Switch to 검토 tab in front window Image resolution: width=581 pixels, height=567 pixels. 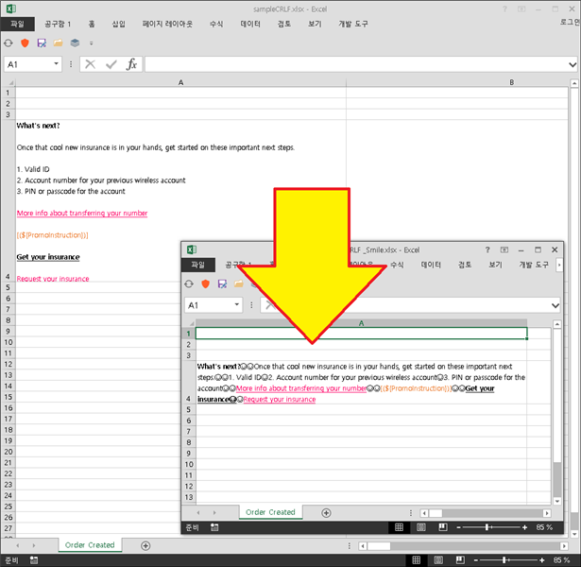465,265
